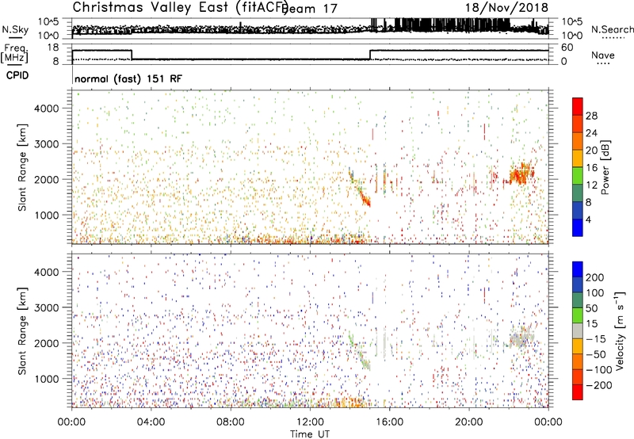Image resolution: width=634 pixels, height=439 pixels.
Task: Click the gray -15 to 15 velocity swatch
Action: (x=578, y=330)
